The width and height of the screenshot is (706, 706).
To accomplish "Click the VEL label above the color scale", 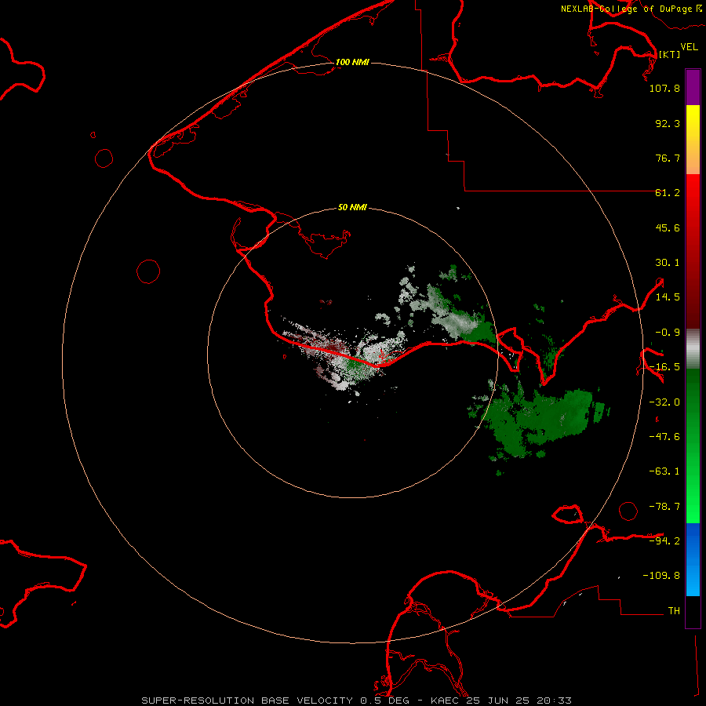I will (689, 47).
